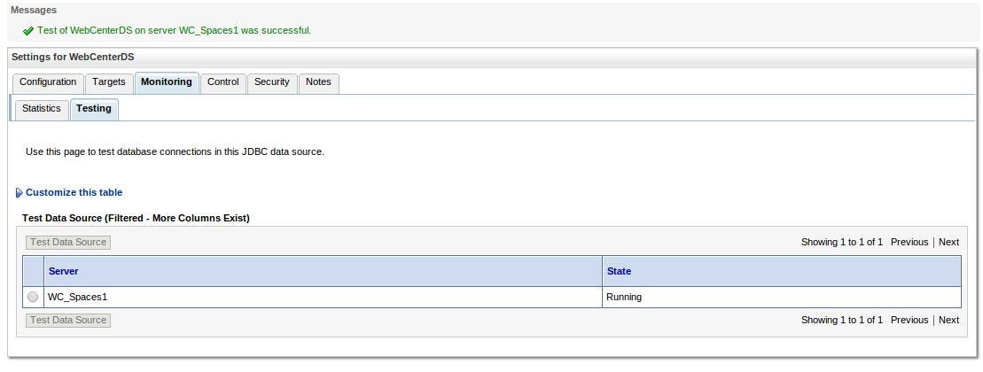Click Next below the table

[948, 320]
